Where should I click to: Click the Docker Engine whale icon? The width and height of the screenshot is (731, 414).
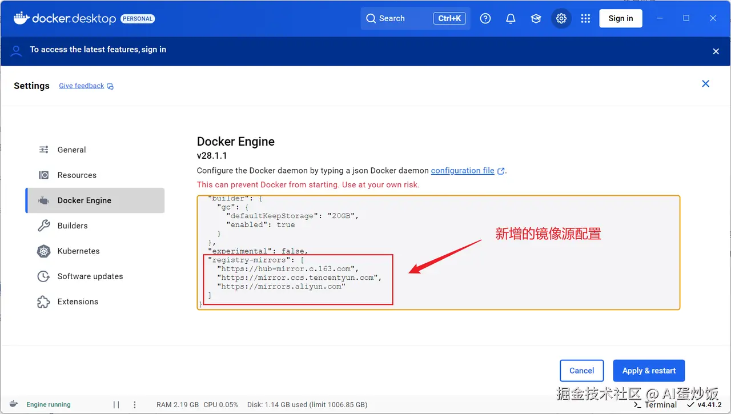click(x=43, y=200)
